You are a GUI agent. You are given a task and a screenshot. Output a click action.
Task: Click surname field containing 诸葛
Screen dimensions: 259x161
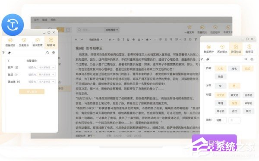coord(221,120)
